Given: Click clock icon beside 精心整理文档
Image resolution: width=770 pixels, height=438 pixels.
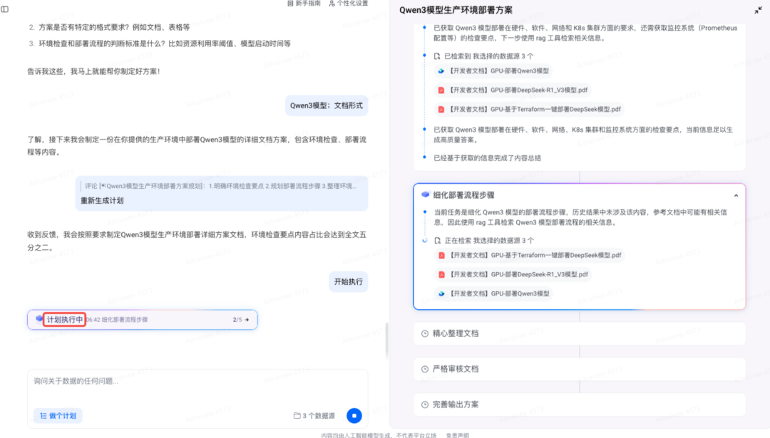Looking at the screenshot, I should click(x=425, y=333).
